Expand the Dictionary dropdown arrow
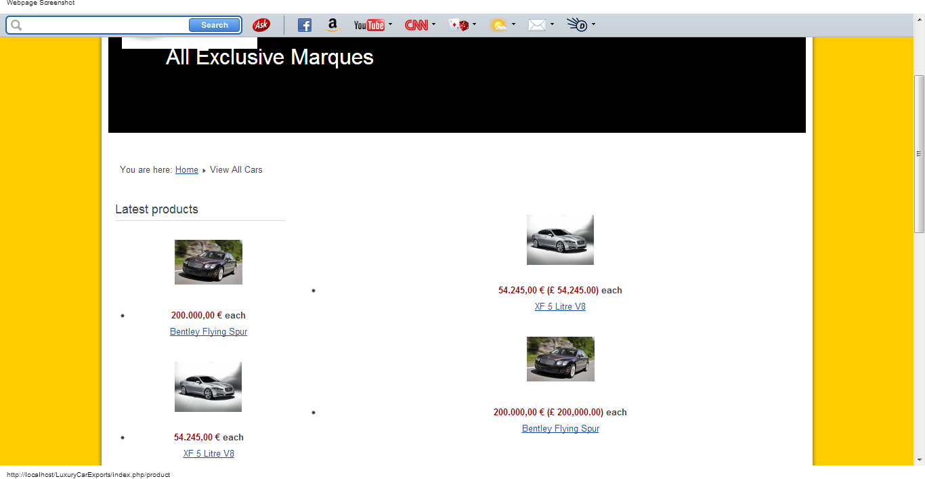This screenshot has height=479, width=925. tap(593, 24)
